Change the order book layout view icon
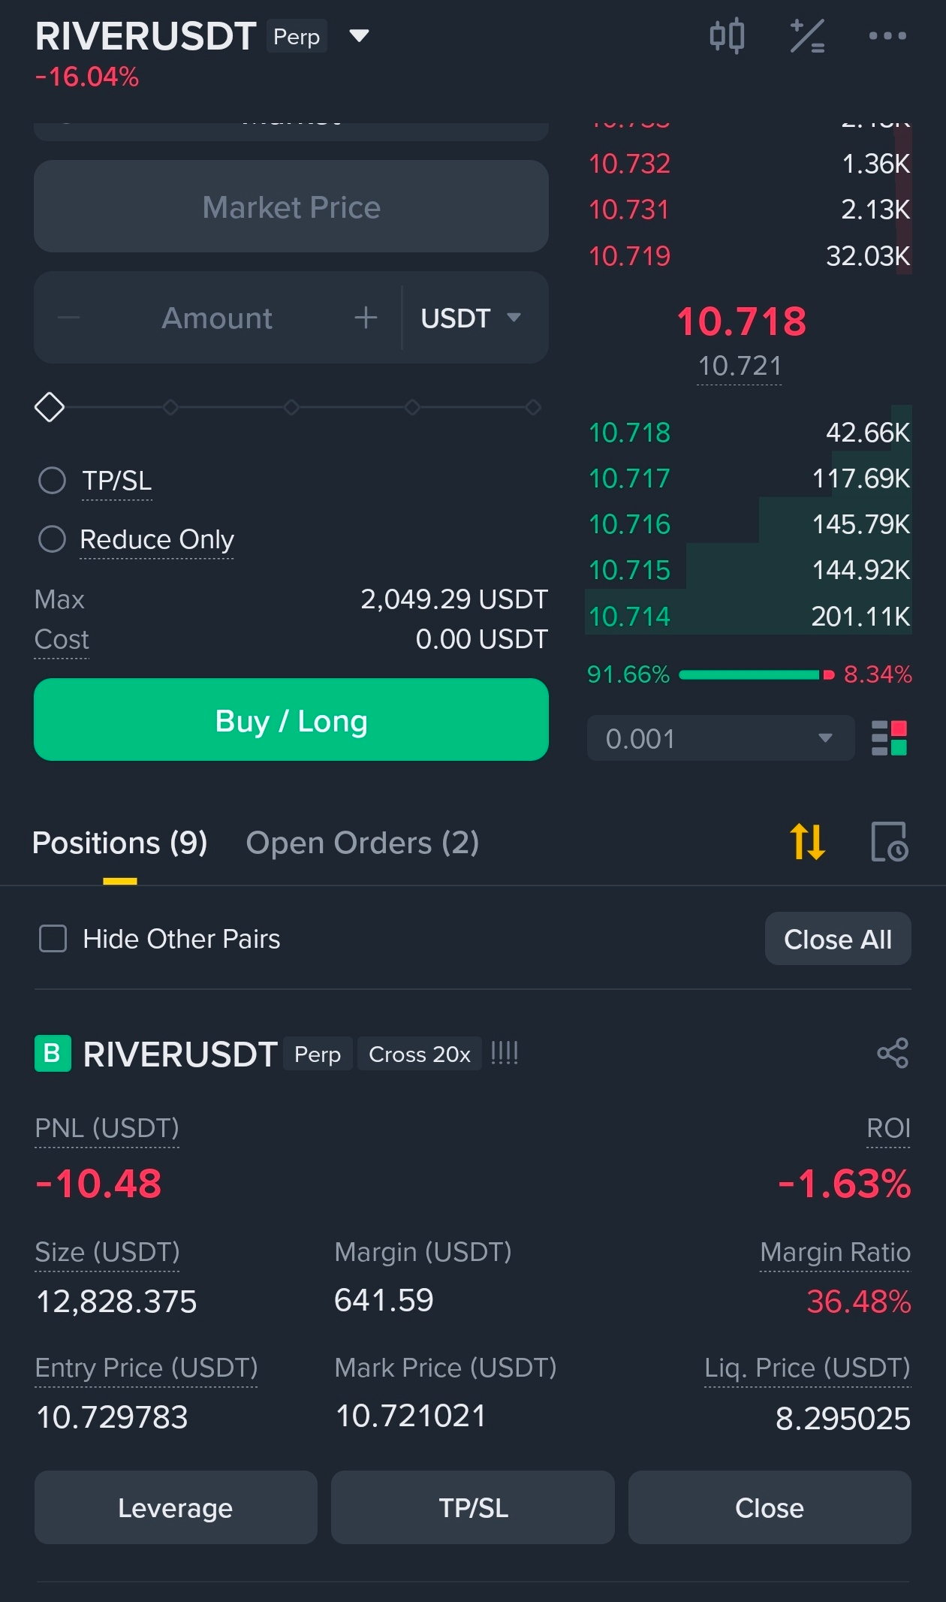The width and height of the screenshot is (946, 1602). (890, 738)
